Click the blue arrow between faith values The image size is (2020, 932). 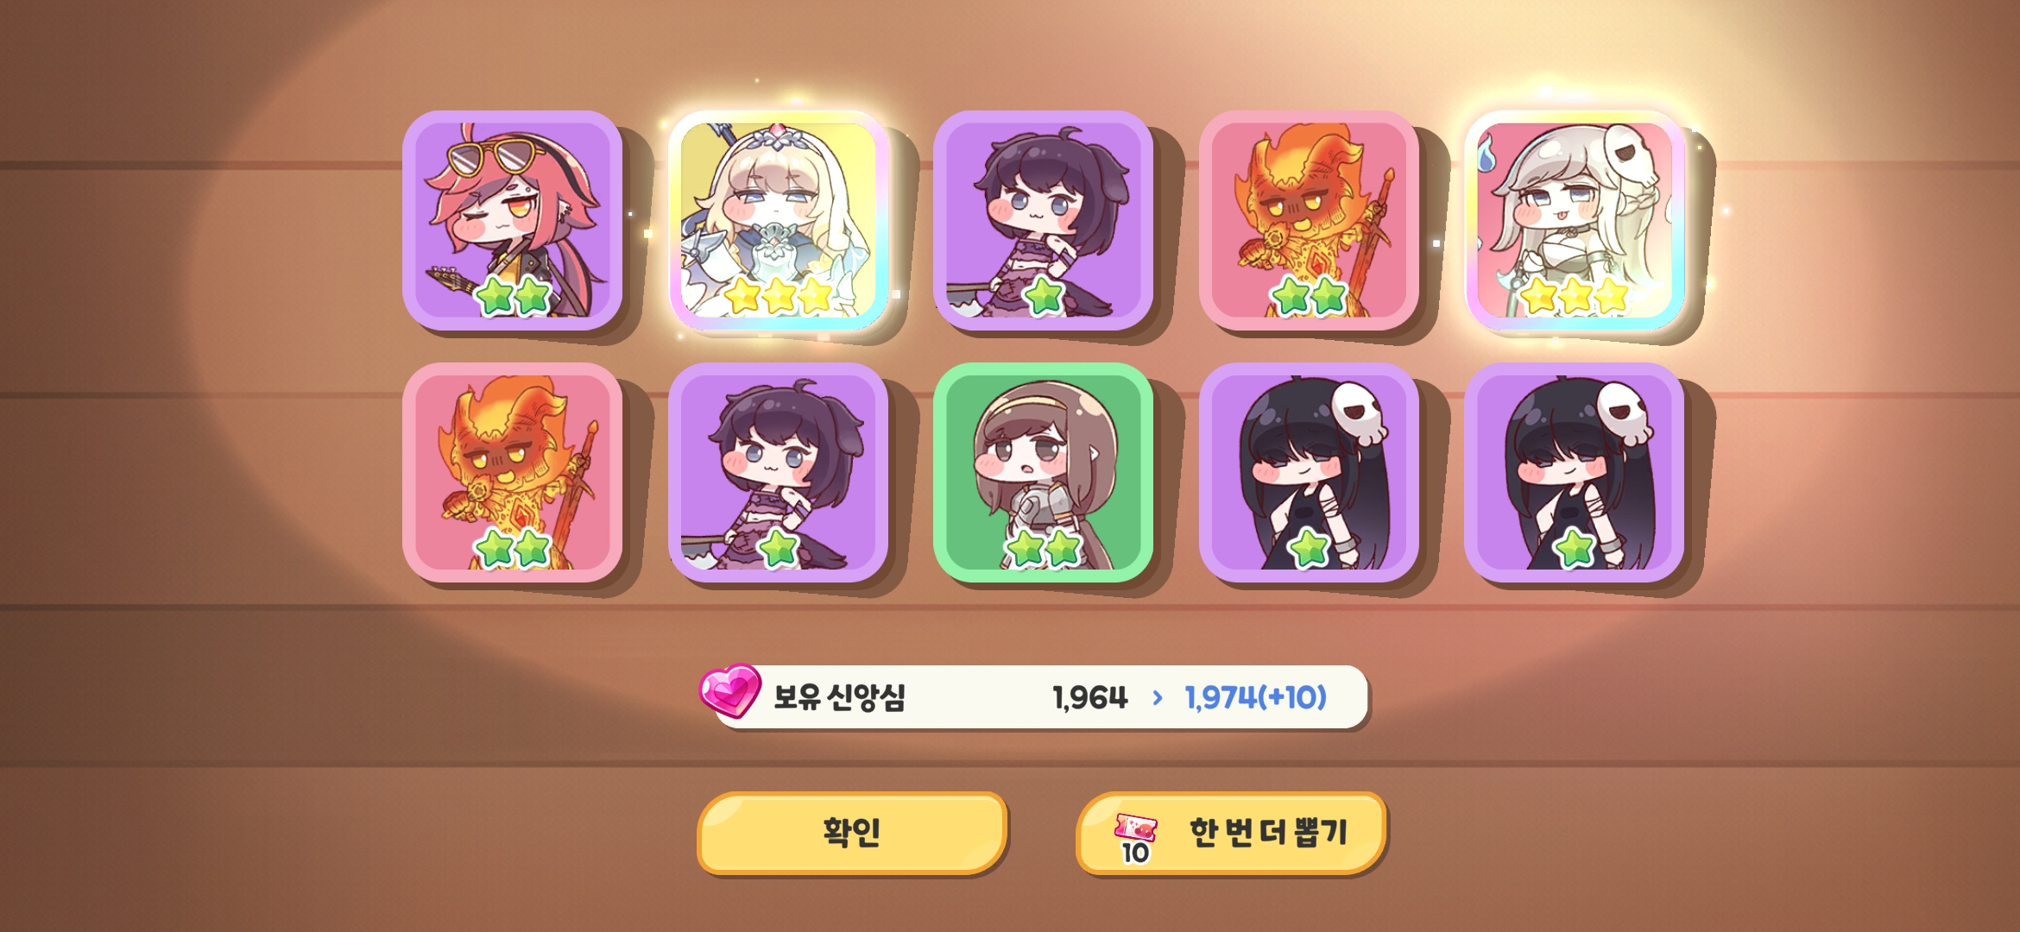point(1158,697)
